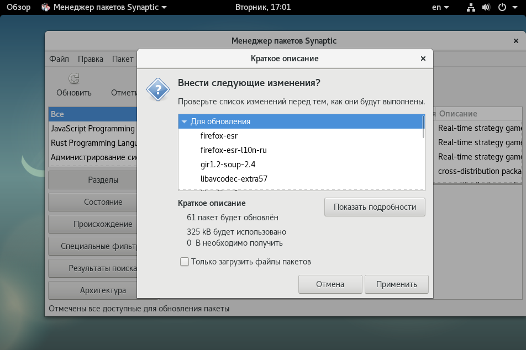Open the network status icon in top bar
Viewport: 526px width, 350px height.
471,7
